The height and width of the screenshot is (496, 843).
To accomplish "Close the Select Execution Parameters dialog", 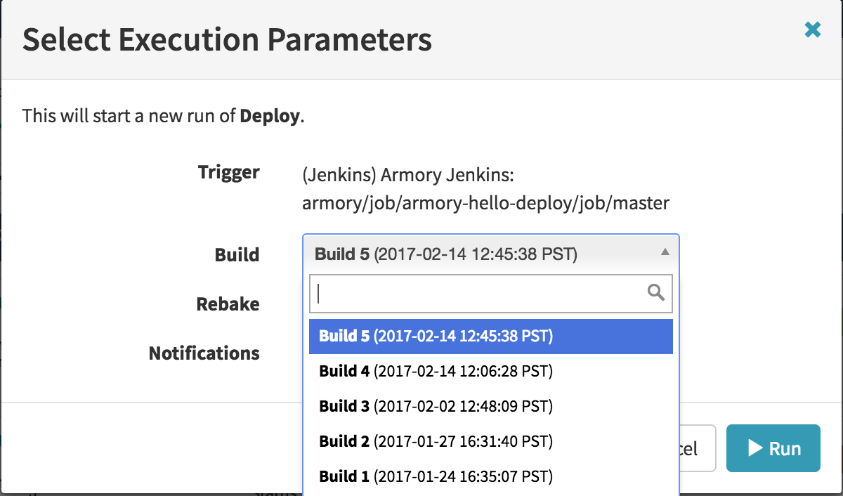I will coord(812,30).
